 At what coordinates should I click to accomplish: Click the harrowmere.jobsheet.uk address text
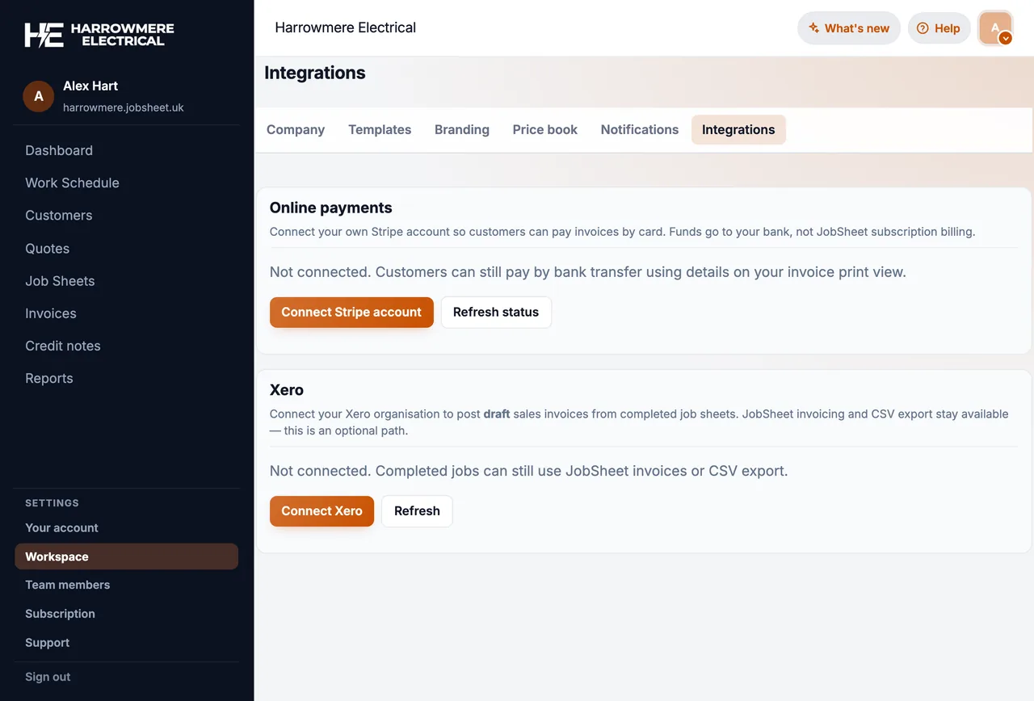point(124,107)
